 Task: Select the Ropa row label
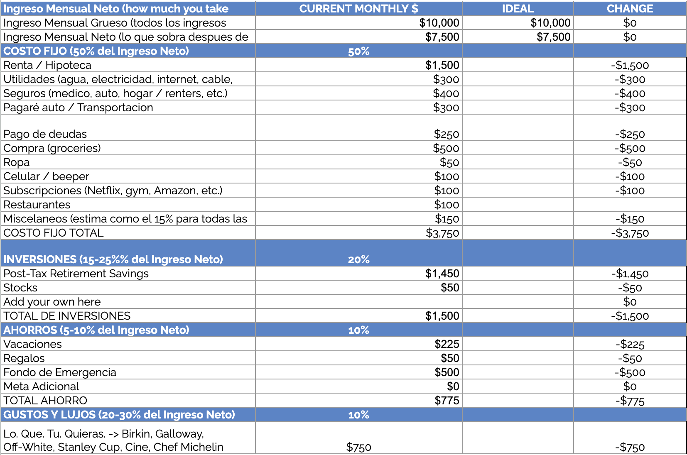(x=16, y=162)
